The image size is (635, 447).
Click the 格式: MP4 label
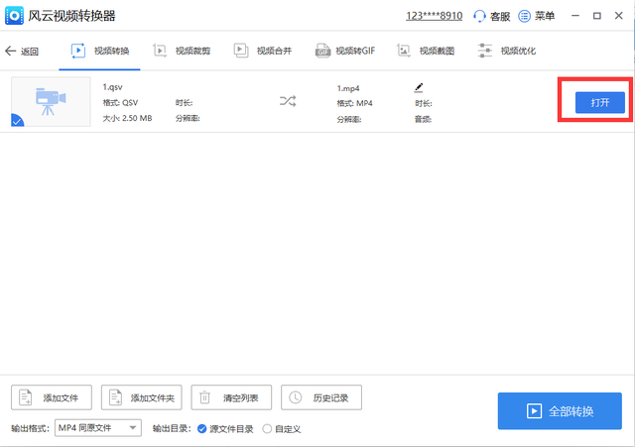(x=355, y=103)
